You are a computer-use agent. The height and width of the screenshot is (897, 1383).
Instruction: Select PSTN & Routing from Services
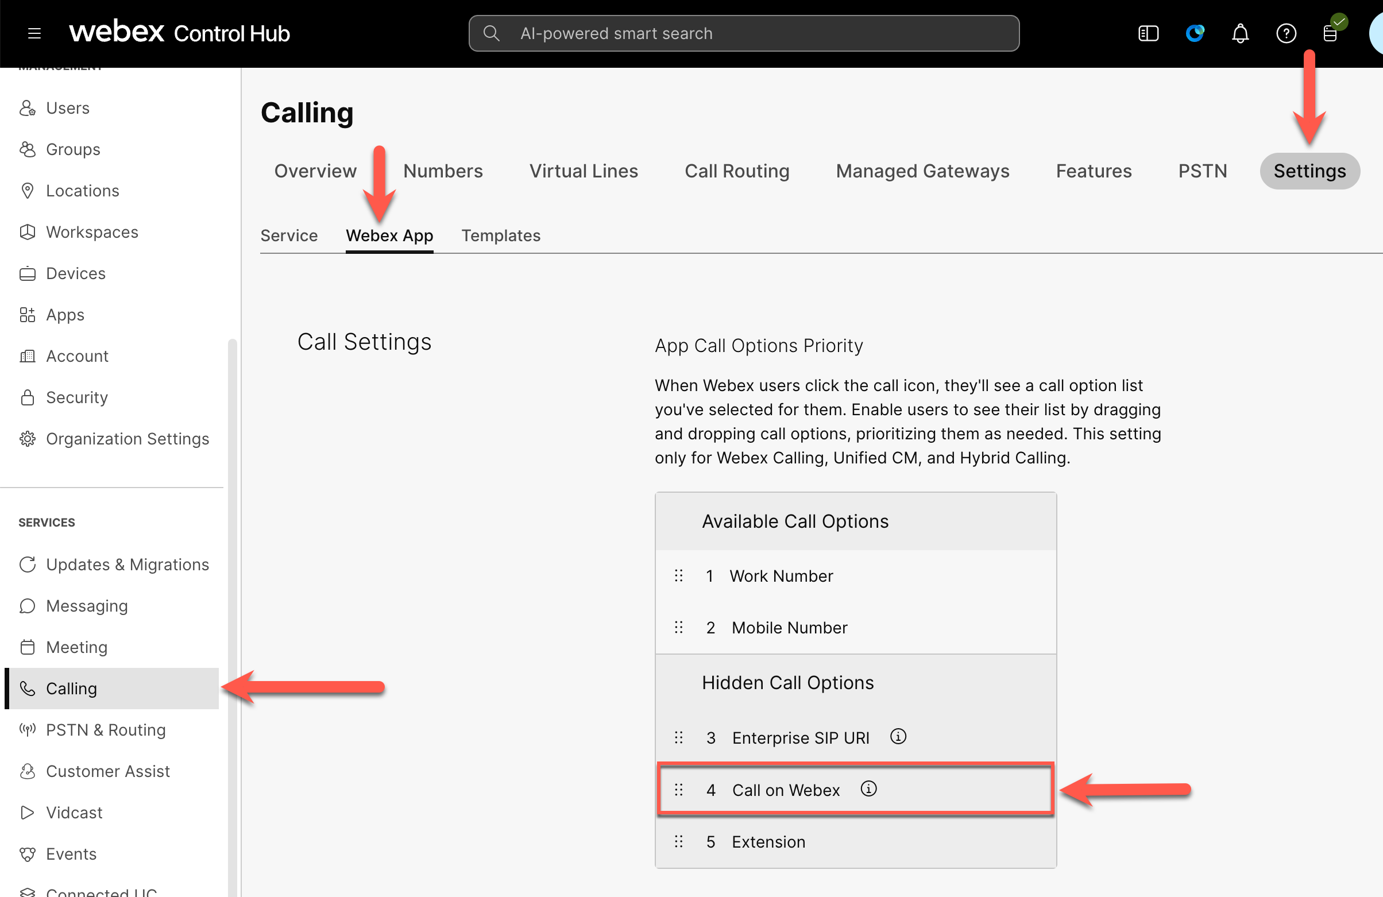click(x=106, y=730)
